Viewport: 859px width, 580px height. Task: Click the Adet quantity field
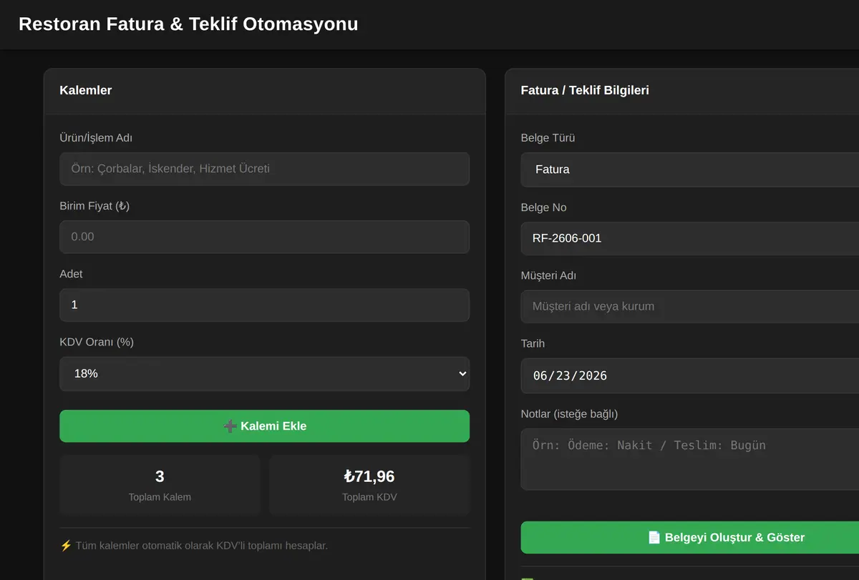pos(264,305)
